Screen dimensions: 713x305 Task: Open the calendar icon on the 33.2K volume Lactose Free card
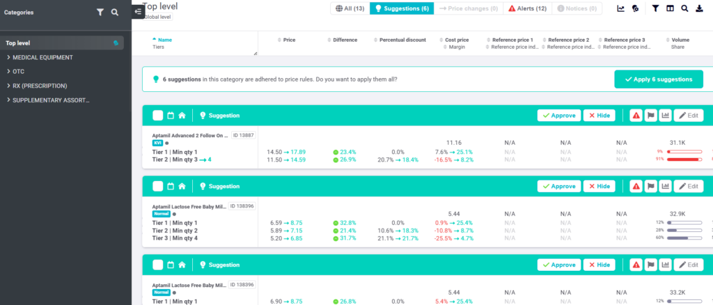click(171, 265)
